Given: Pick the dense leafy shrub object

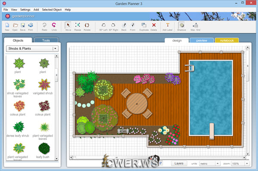Looking at the screenshot, I should pos(19,127).
